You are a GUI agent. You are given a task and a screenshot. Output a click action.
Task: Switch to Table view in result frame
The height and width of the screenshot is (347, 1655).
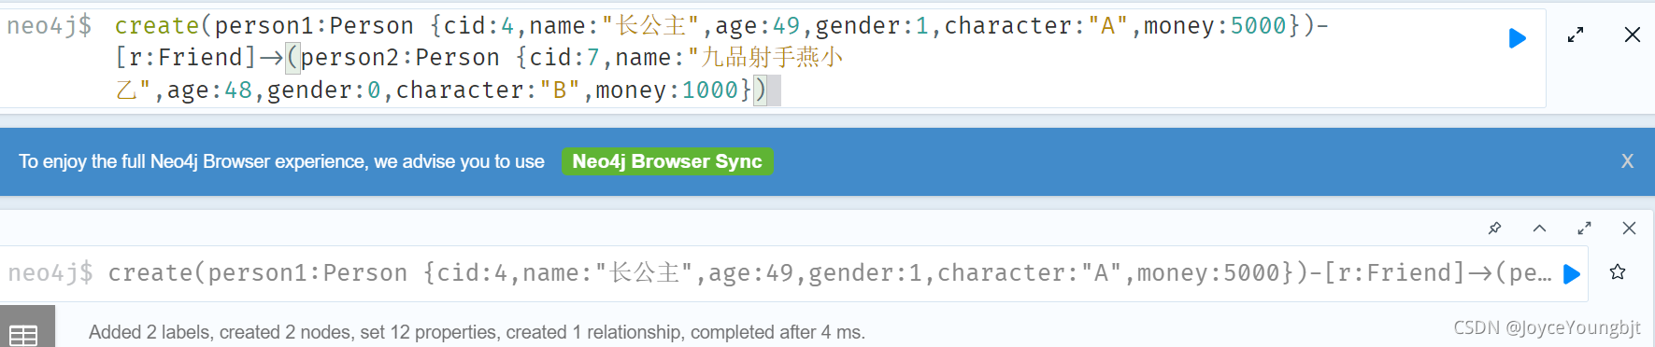(x=23, y=334)
